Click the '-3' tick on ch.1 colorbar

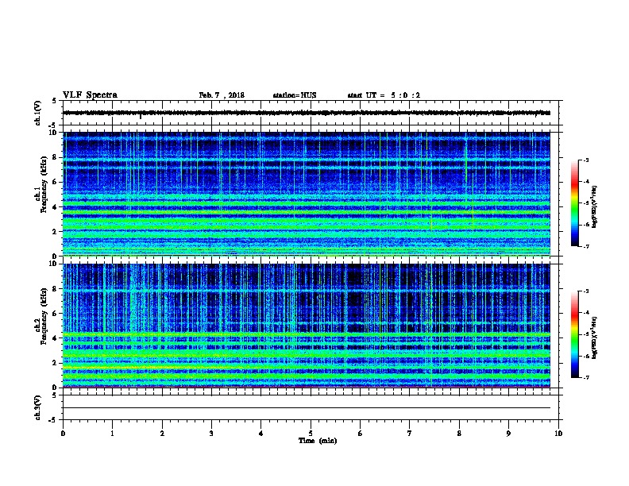[586, 160]
